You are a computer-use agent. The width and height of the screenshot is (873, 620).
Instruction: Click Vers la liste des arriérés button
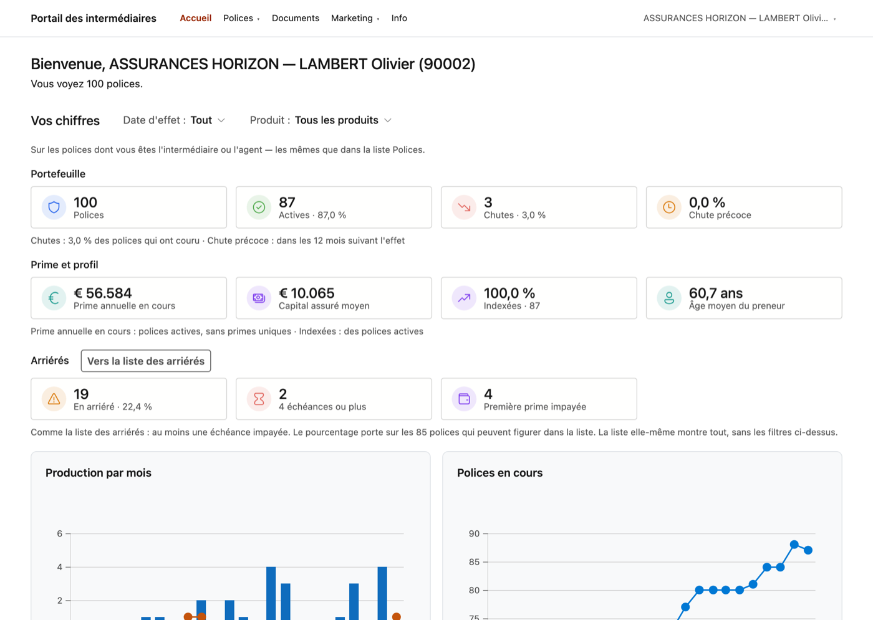[x=146, y=361]
